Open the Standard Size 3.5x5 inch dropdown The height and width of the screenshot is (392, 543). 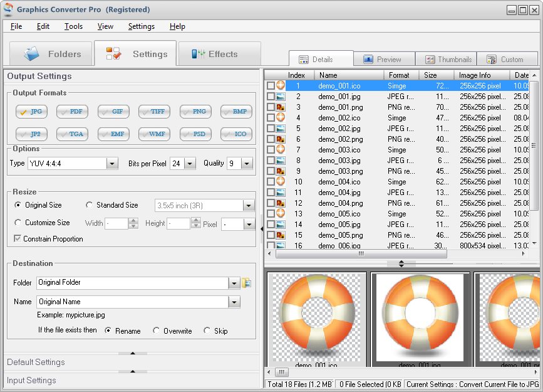[x=248, y=206]
